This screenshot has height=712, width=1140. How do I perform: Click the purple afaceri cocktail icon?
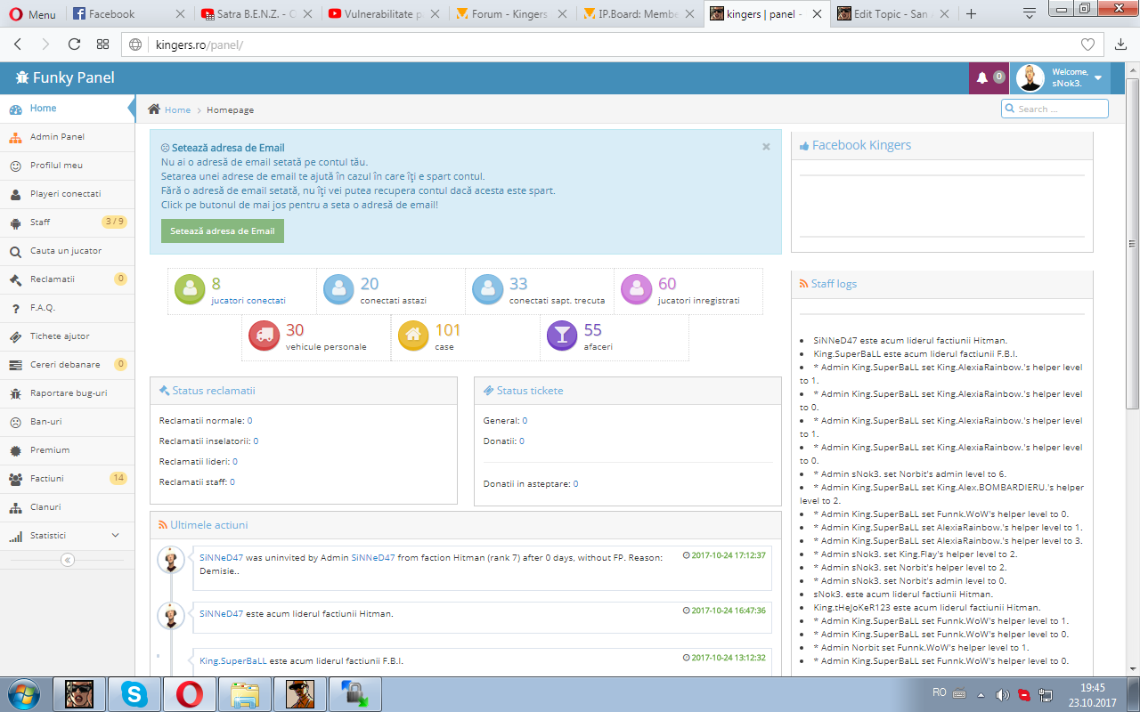(562, 336)
